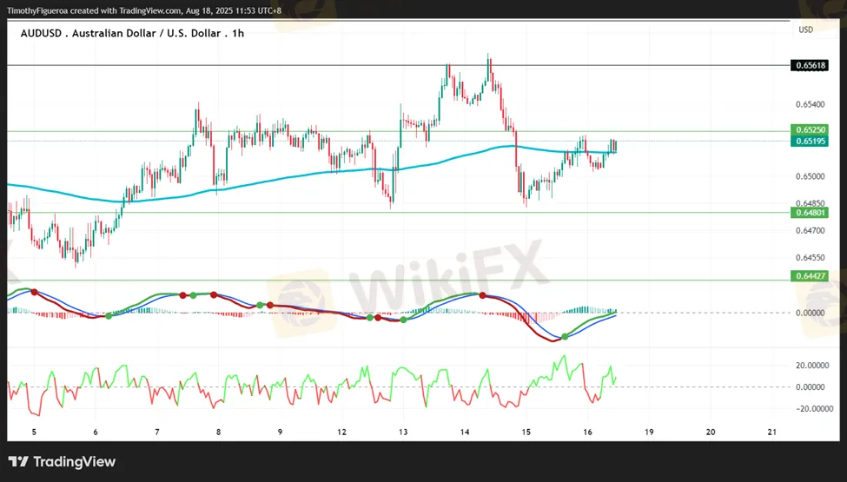Click the 20.00000 oscillator axis label
This screenshot has width=847, height=482.
click(x=810, y=366)
